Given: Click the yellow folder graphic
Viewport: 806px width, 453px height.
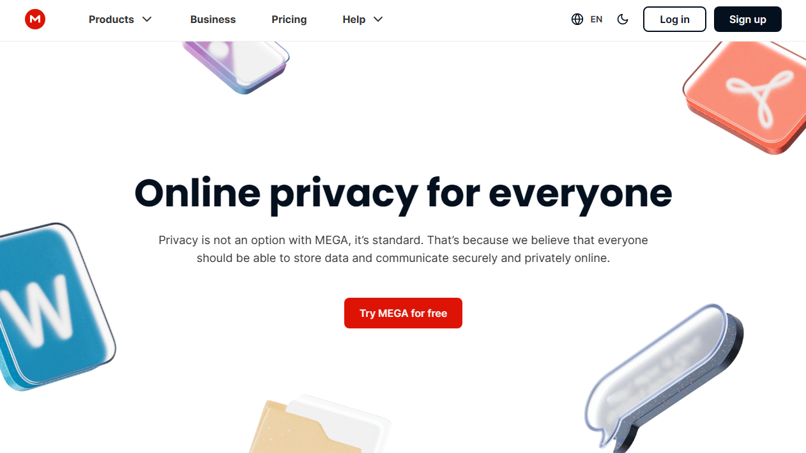Looking at the screenshot, I should [x=319, y=425].
